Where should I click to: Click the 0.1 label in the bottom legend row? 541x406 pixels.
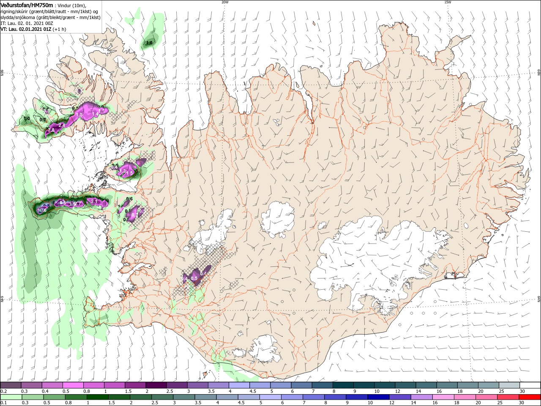coord(3,403)
